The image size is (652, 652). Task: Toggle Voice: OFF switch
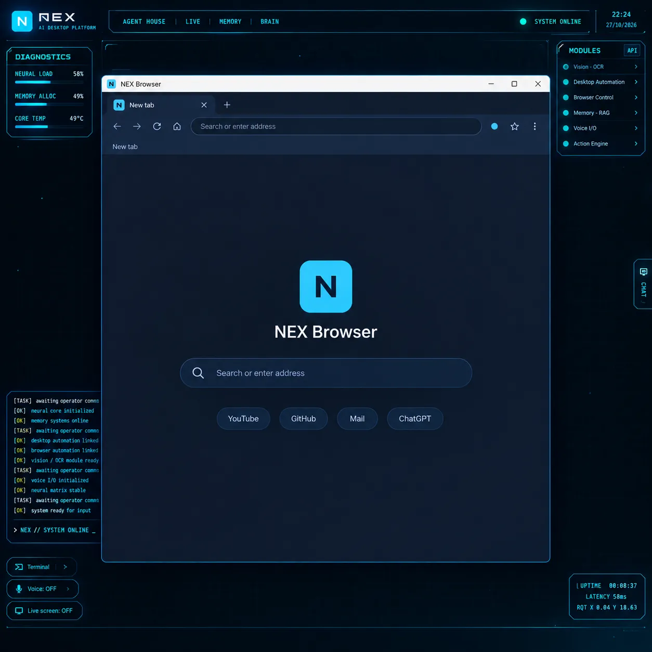(x=42, y=589)
